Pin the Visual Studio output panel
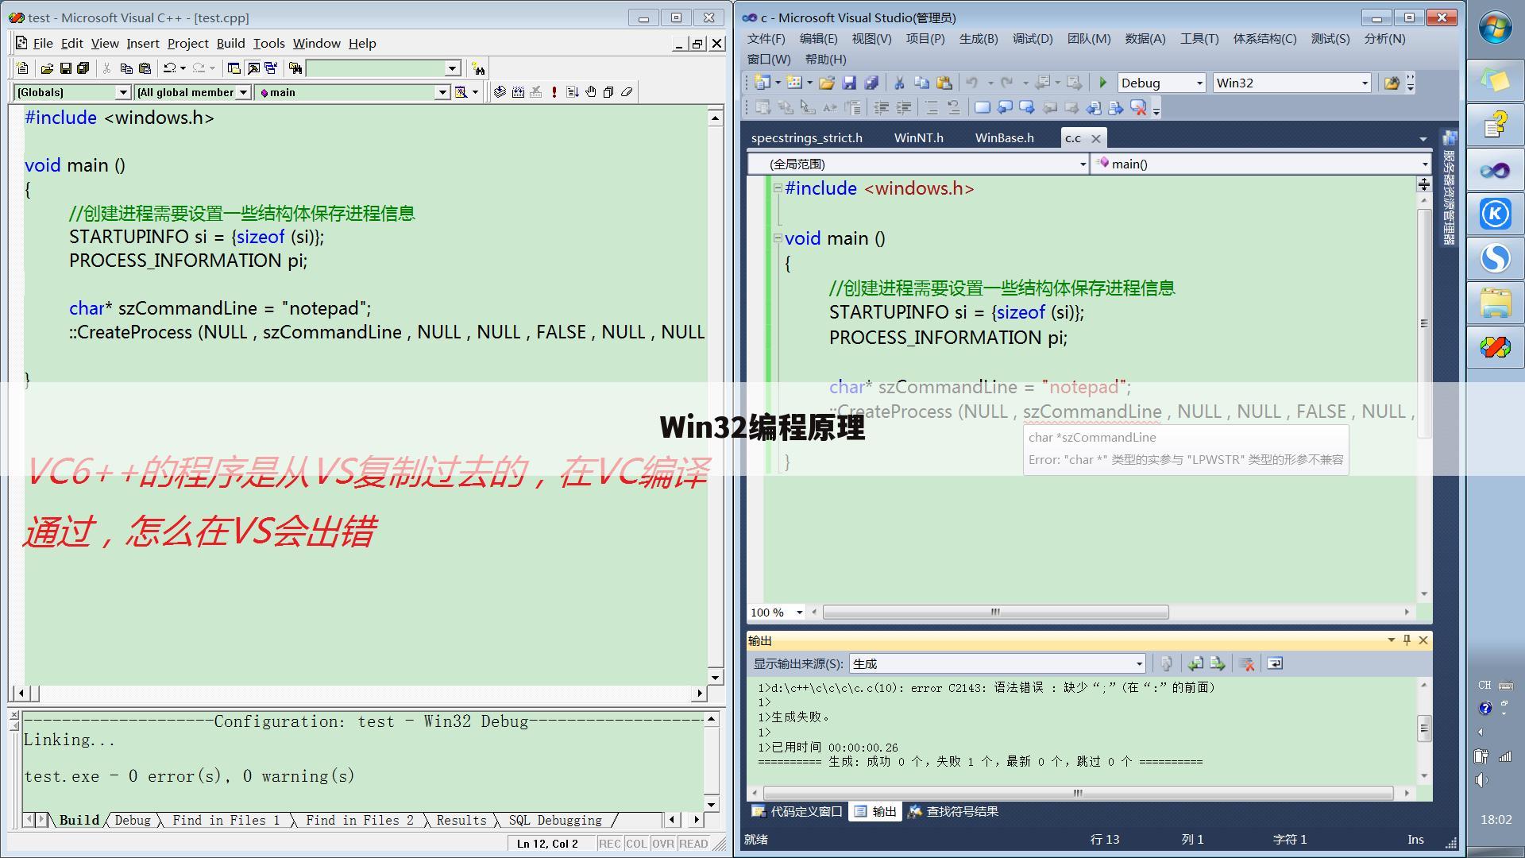Image resolution: width=1525 pixels, height=858 pixels. 1407,640
